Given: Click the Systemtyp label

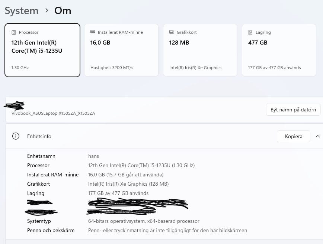Looking at the screenshot, I should tap(39, 221).
